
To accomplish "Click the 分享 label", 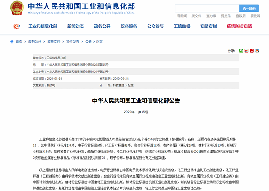I will point(231,51).
